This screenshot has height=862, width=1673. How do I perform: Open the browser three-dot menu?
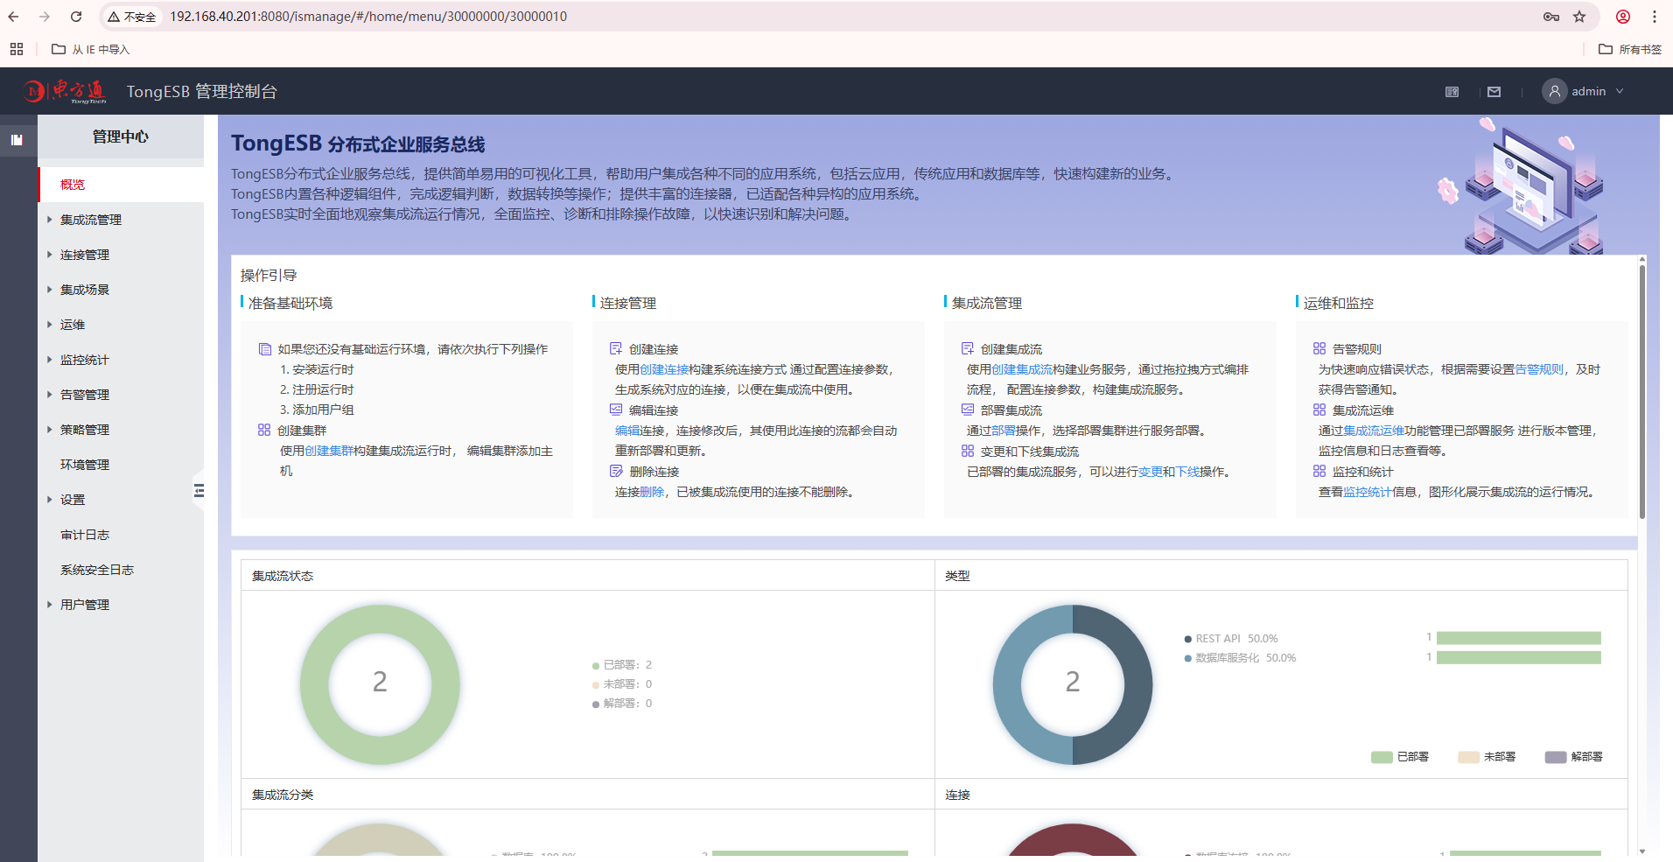coord(1655,17)
